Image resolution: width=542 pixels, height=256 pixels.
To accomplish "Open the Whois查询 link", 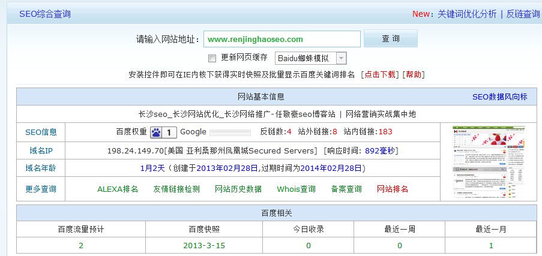I will point(297,189).
